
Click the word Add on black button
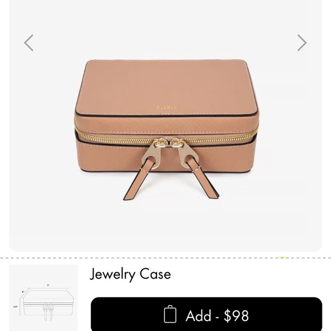click(x=198, y=316)
